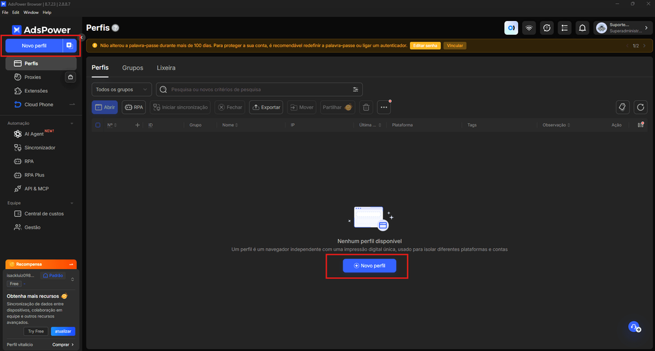Open the more options ellipsis button
The height and width of the screenshot is (351, 655).
pyautogui.click(x=384, y=107)
